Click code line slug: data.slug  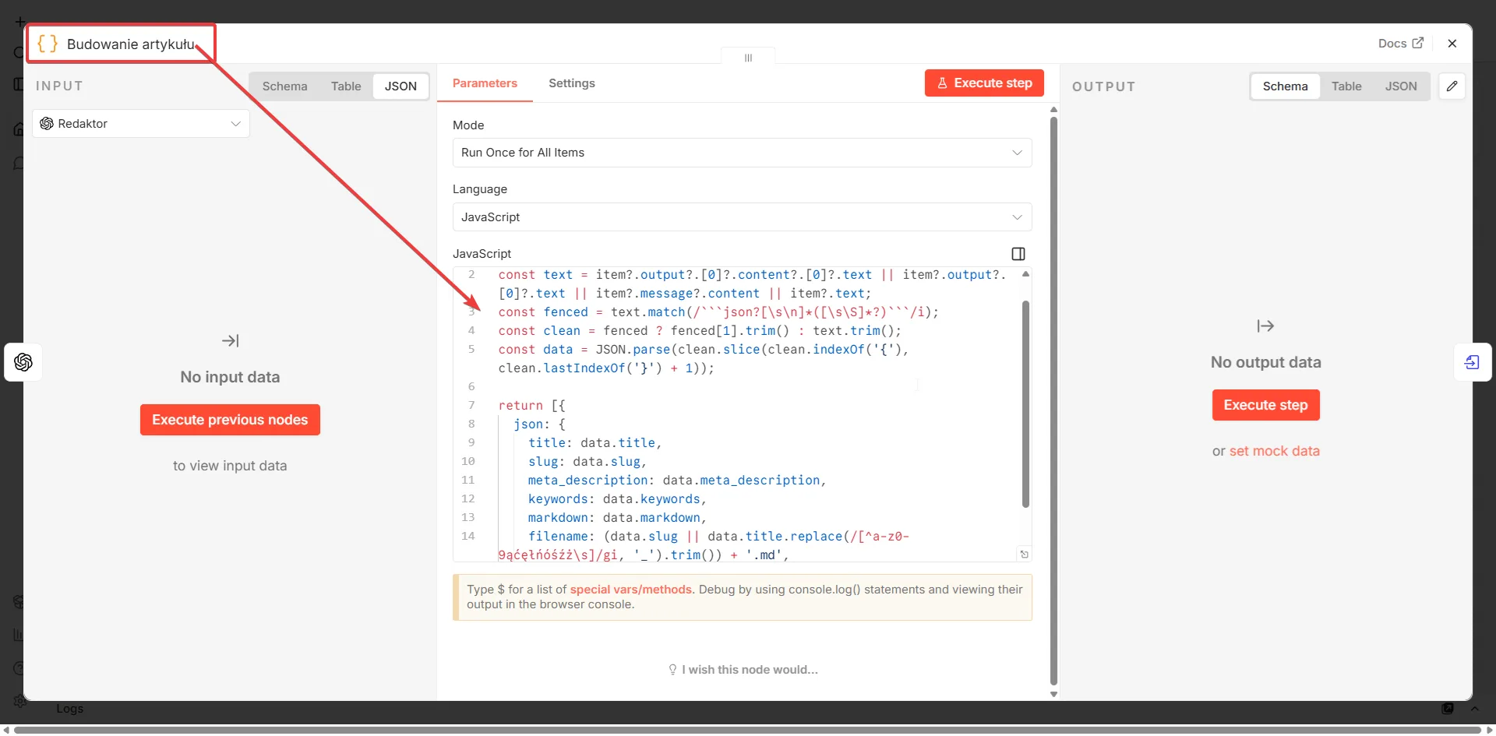pos(587,462)
